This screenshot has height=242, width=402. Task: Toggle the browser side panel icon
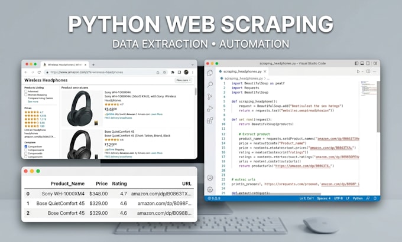pos(180,72)
